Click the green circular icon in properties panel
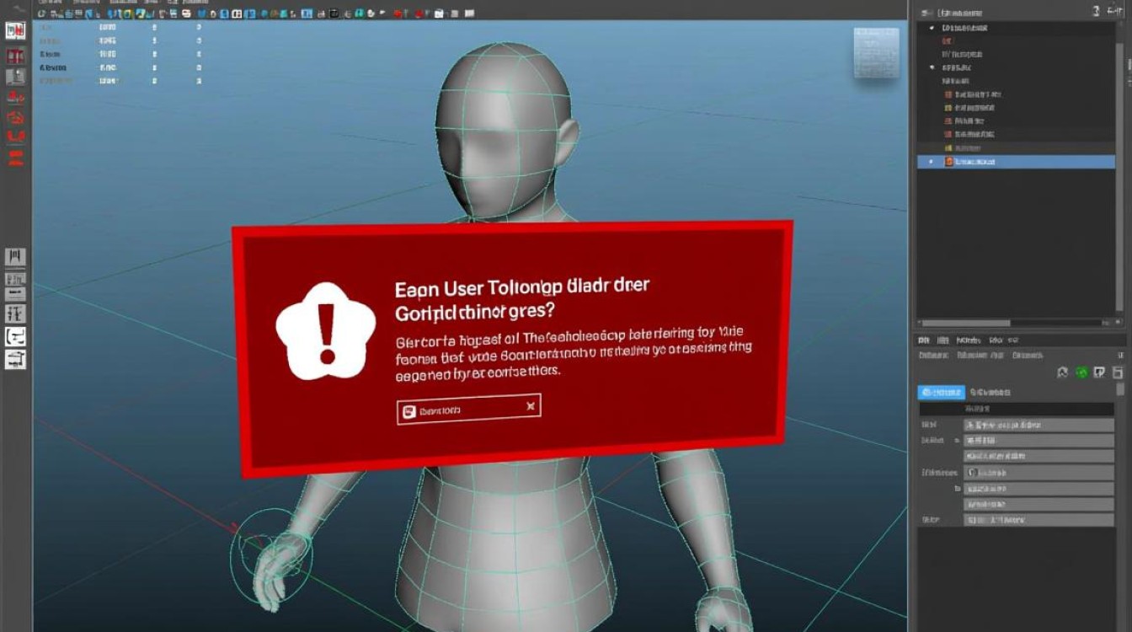The height and width of the screenshot is (632, 1132). [x=1081, y=372]
